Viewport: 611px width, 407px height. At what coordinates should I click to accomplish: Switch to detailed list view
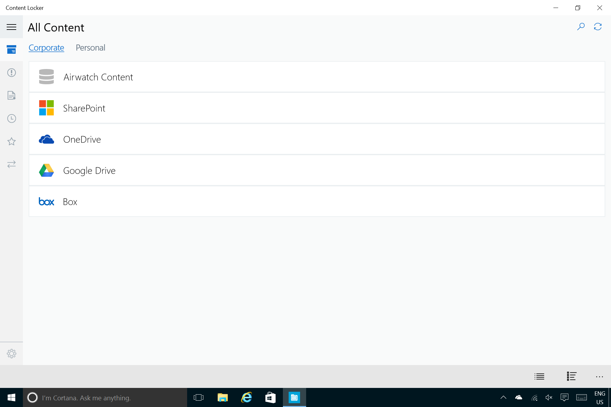coord(572,376)
